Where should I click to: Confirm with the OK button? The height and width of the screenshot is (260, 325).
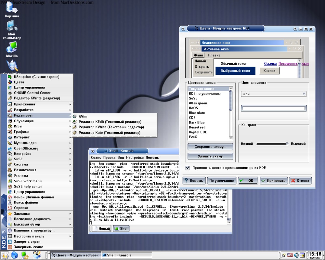pyautogui.click(x=248, y=181)
